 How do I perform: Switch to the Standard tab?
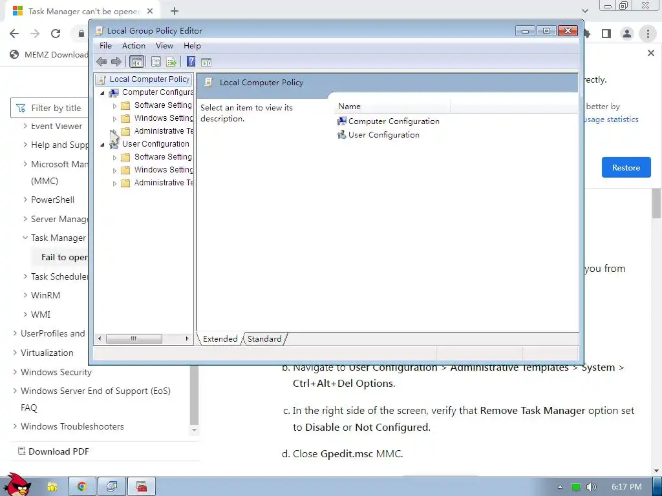pos(264,338)
